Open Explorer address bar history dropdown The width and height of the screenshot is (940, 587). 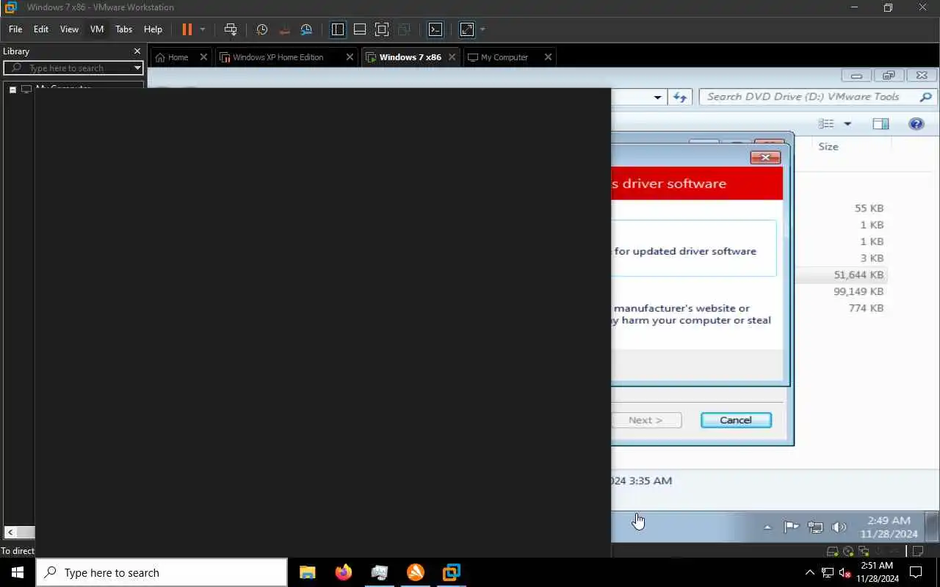tap(658, 97)
